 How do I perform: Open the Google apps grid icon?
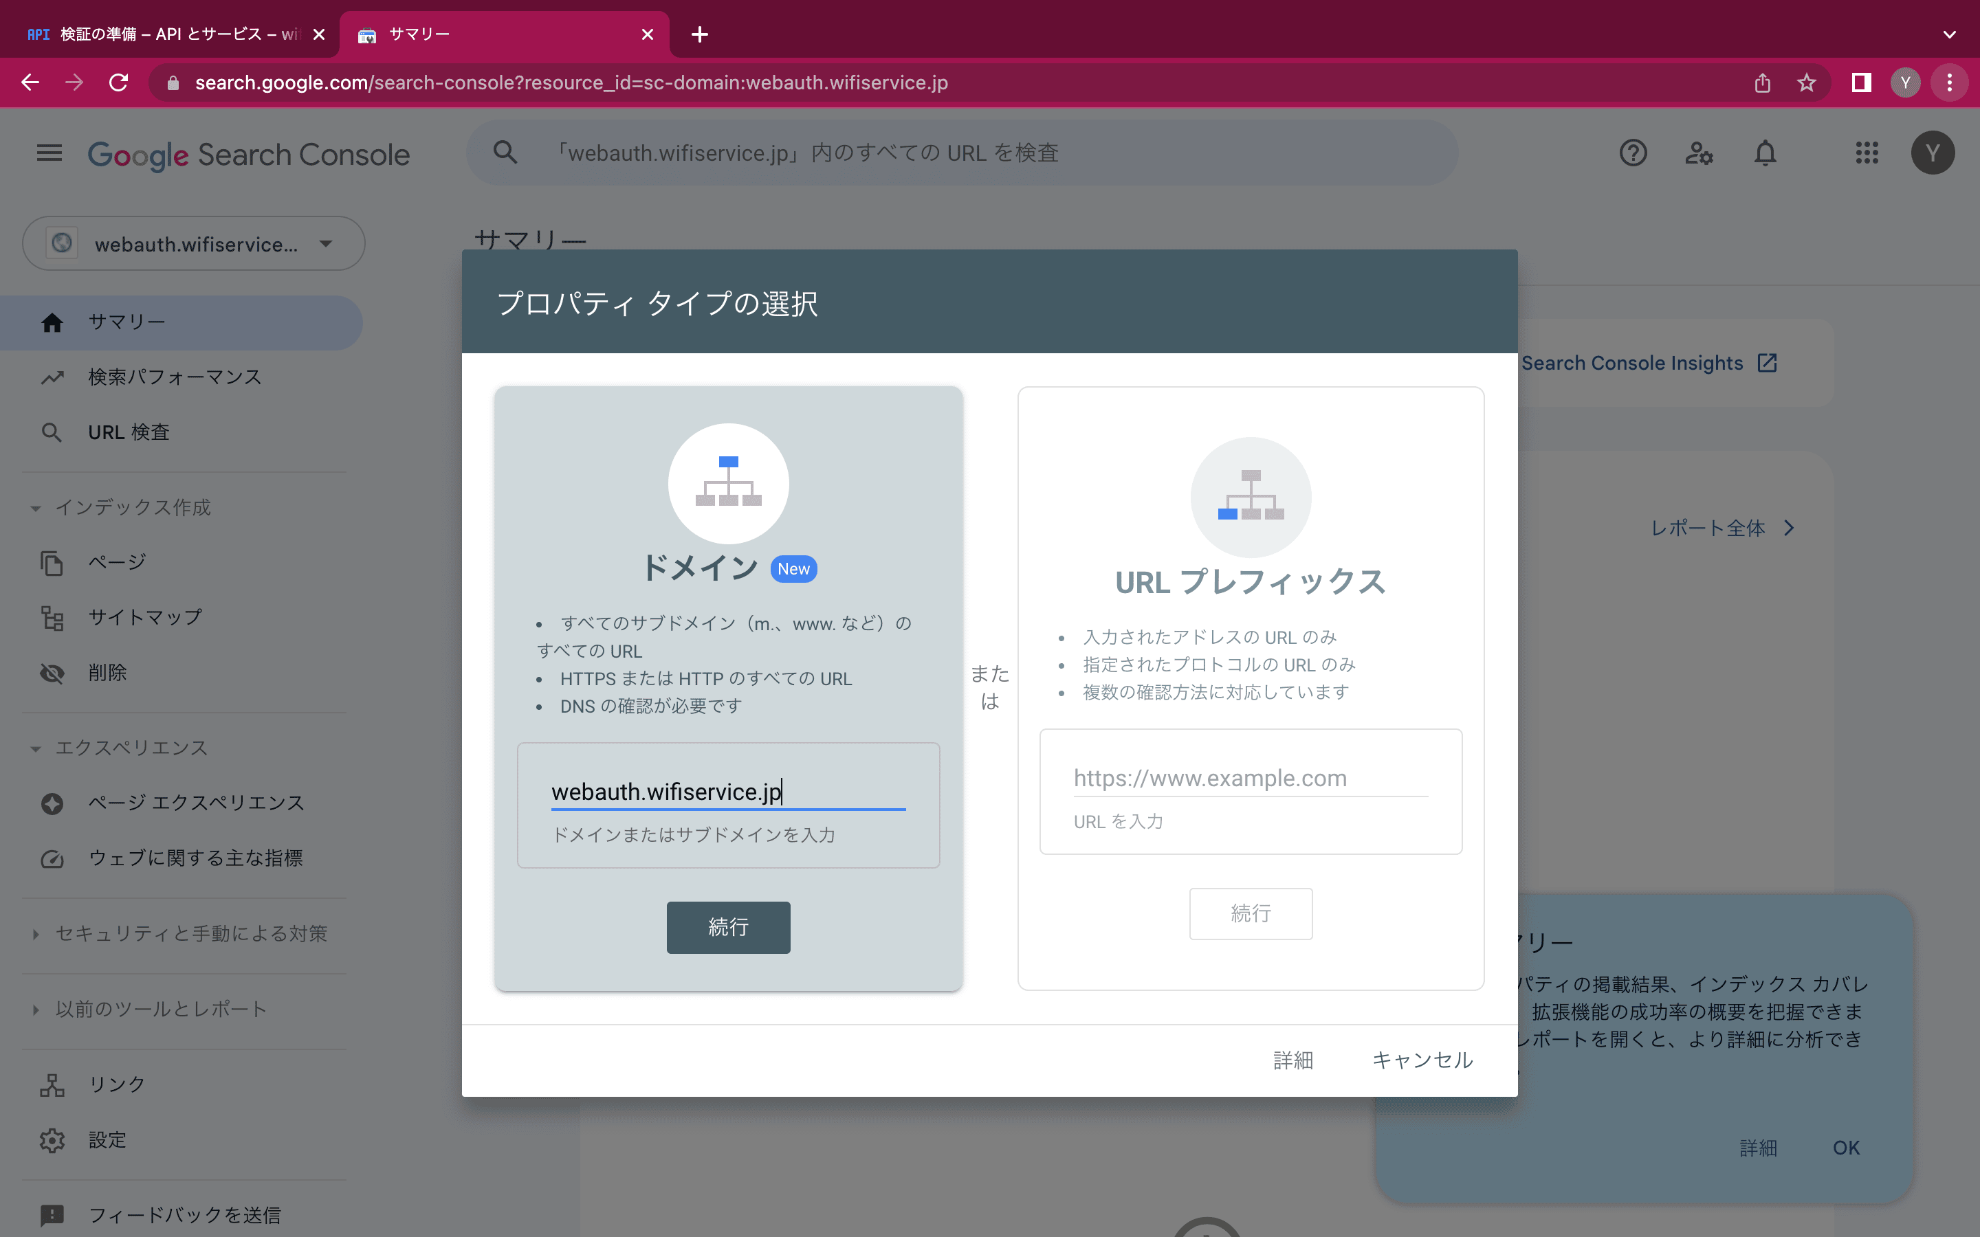point(1867,153)
